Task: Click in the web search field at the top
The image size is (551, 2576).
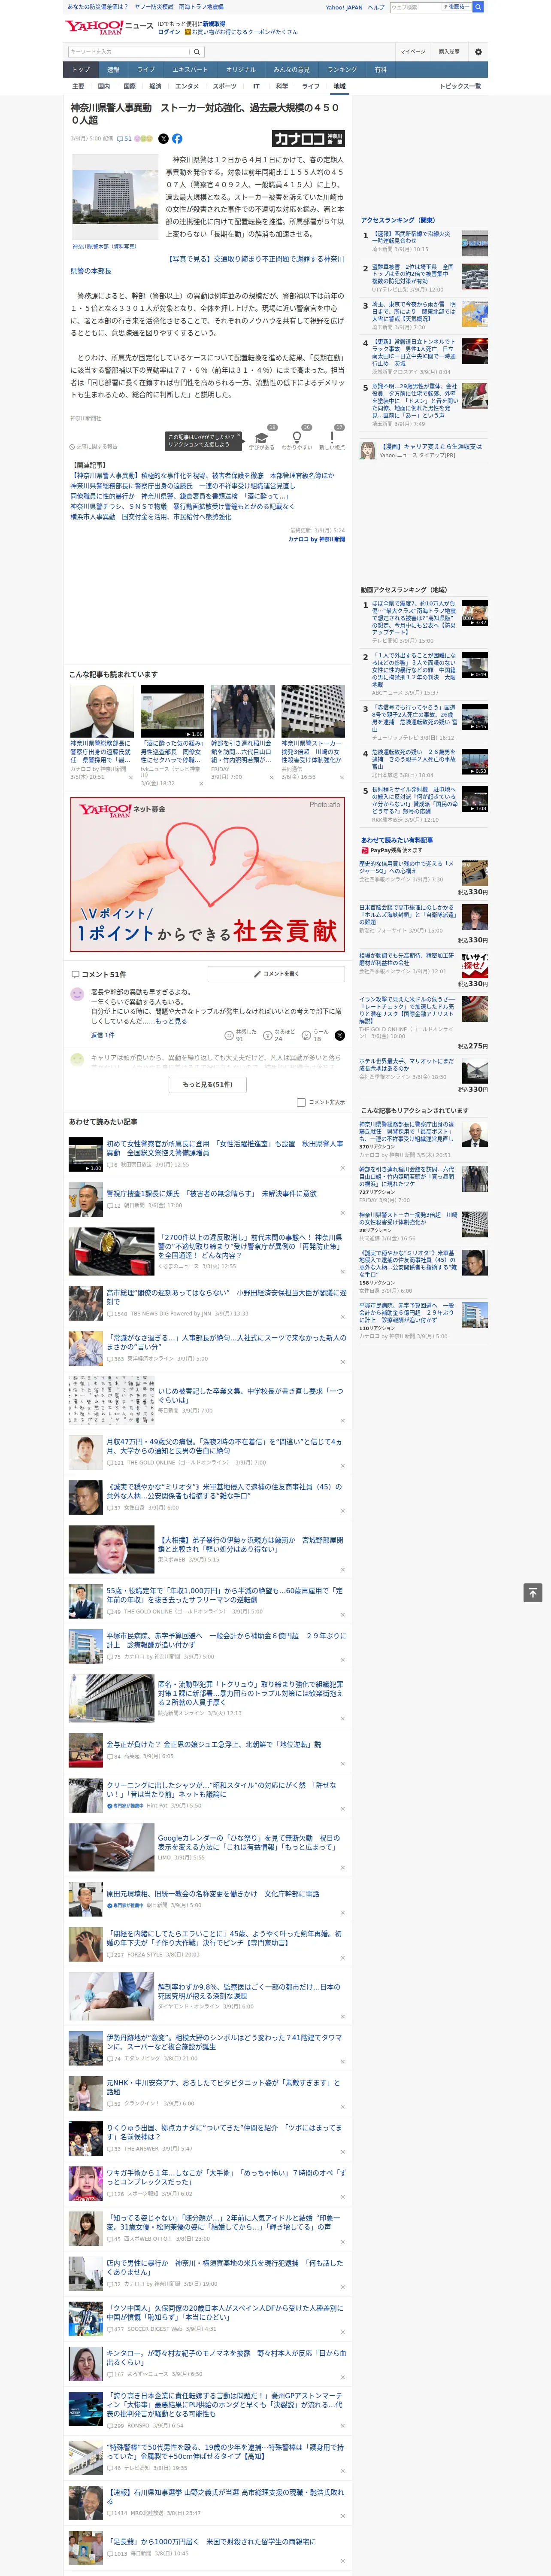Action: 416,7
